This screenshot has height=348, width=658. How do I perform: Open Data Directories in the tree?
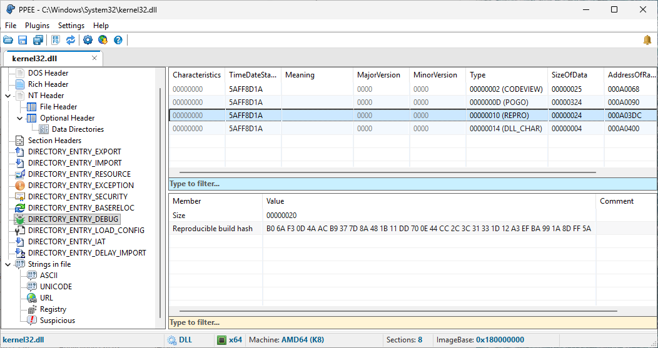[x=78, y=129]
